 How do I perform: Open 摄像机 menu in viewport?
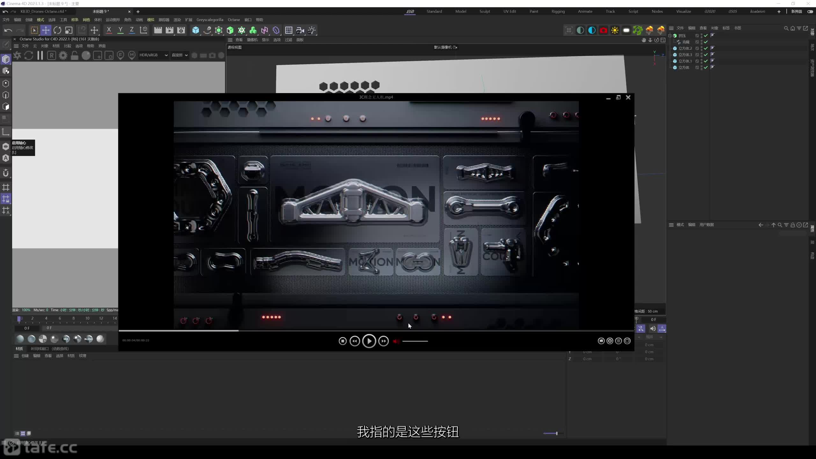coord(252,40)
